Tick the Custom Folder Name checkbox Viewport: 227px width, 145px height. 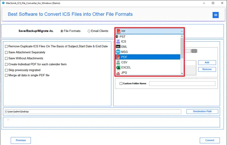click(121, 83)
